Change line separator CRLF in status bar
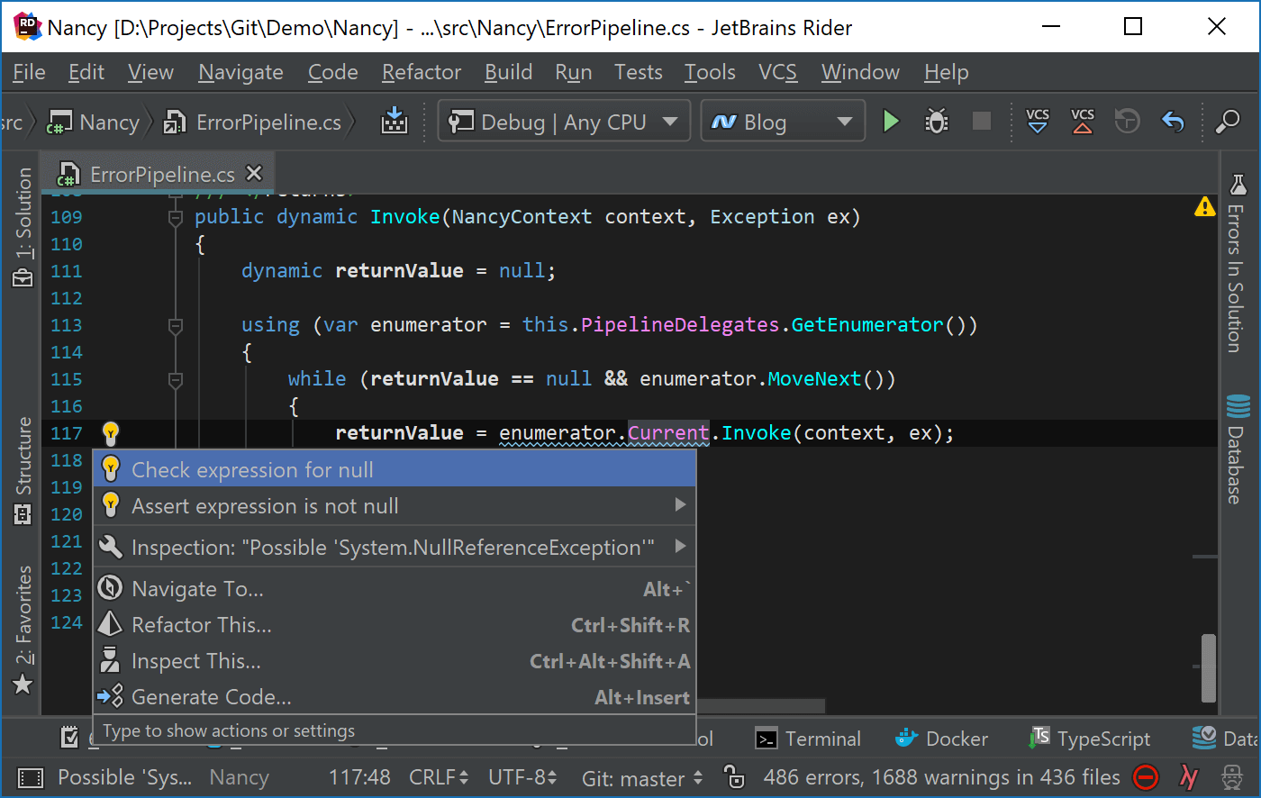This screenshot has width=1261, height=798. pos(439,777)
